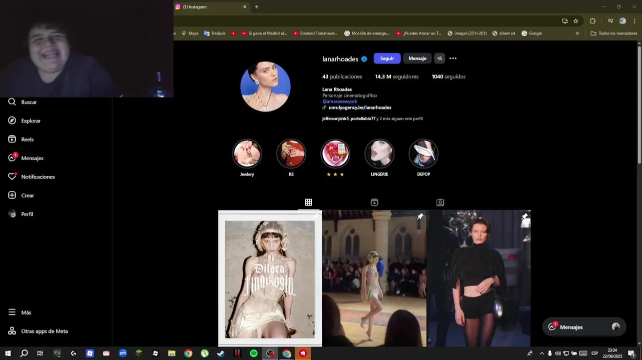Open Task View on the taskbar
This screenshot has width=642, height=360.
pyautogui.click(x=40, y=353)
